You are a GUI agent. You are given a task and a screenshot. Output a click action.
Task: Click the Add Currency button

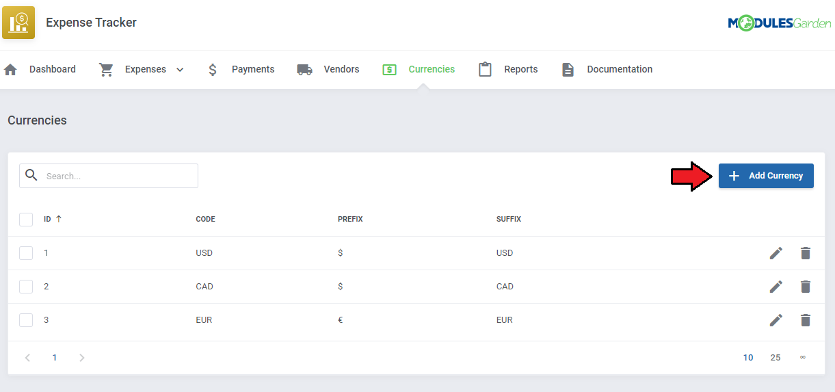[766, 176]
